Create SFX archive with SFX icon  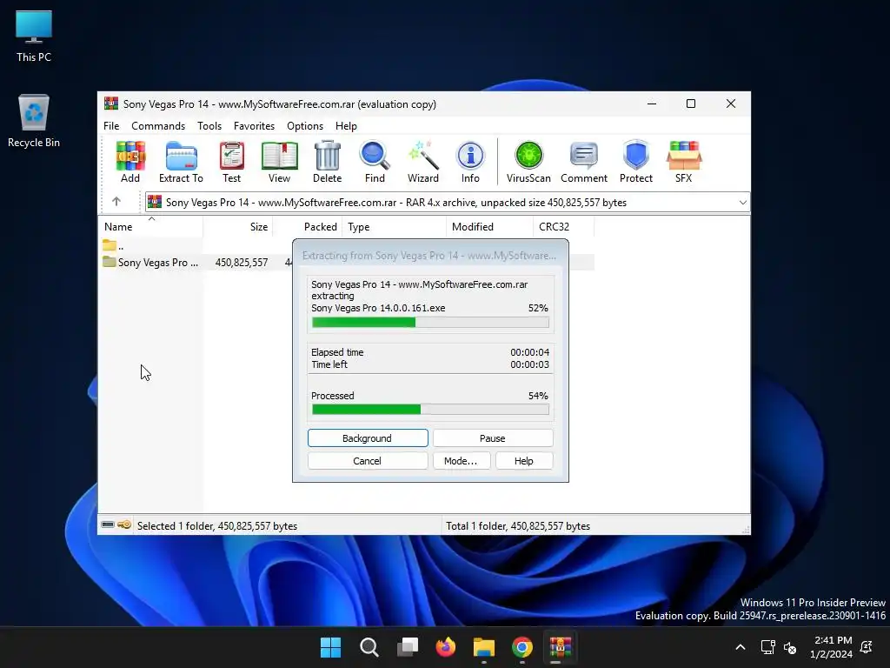pyautogui.click(x=683, y=162)
